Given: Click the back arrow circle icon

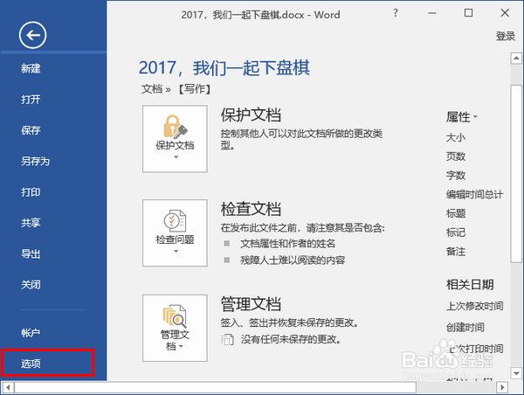Looking at the screenshot, I should (x=32, y=35).
